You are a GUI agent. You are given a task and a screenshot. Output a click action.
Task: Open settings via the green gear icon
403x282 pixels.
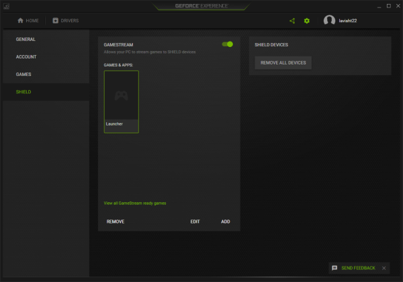[307, 21]
